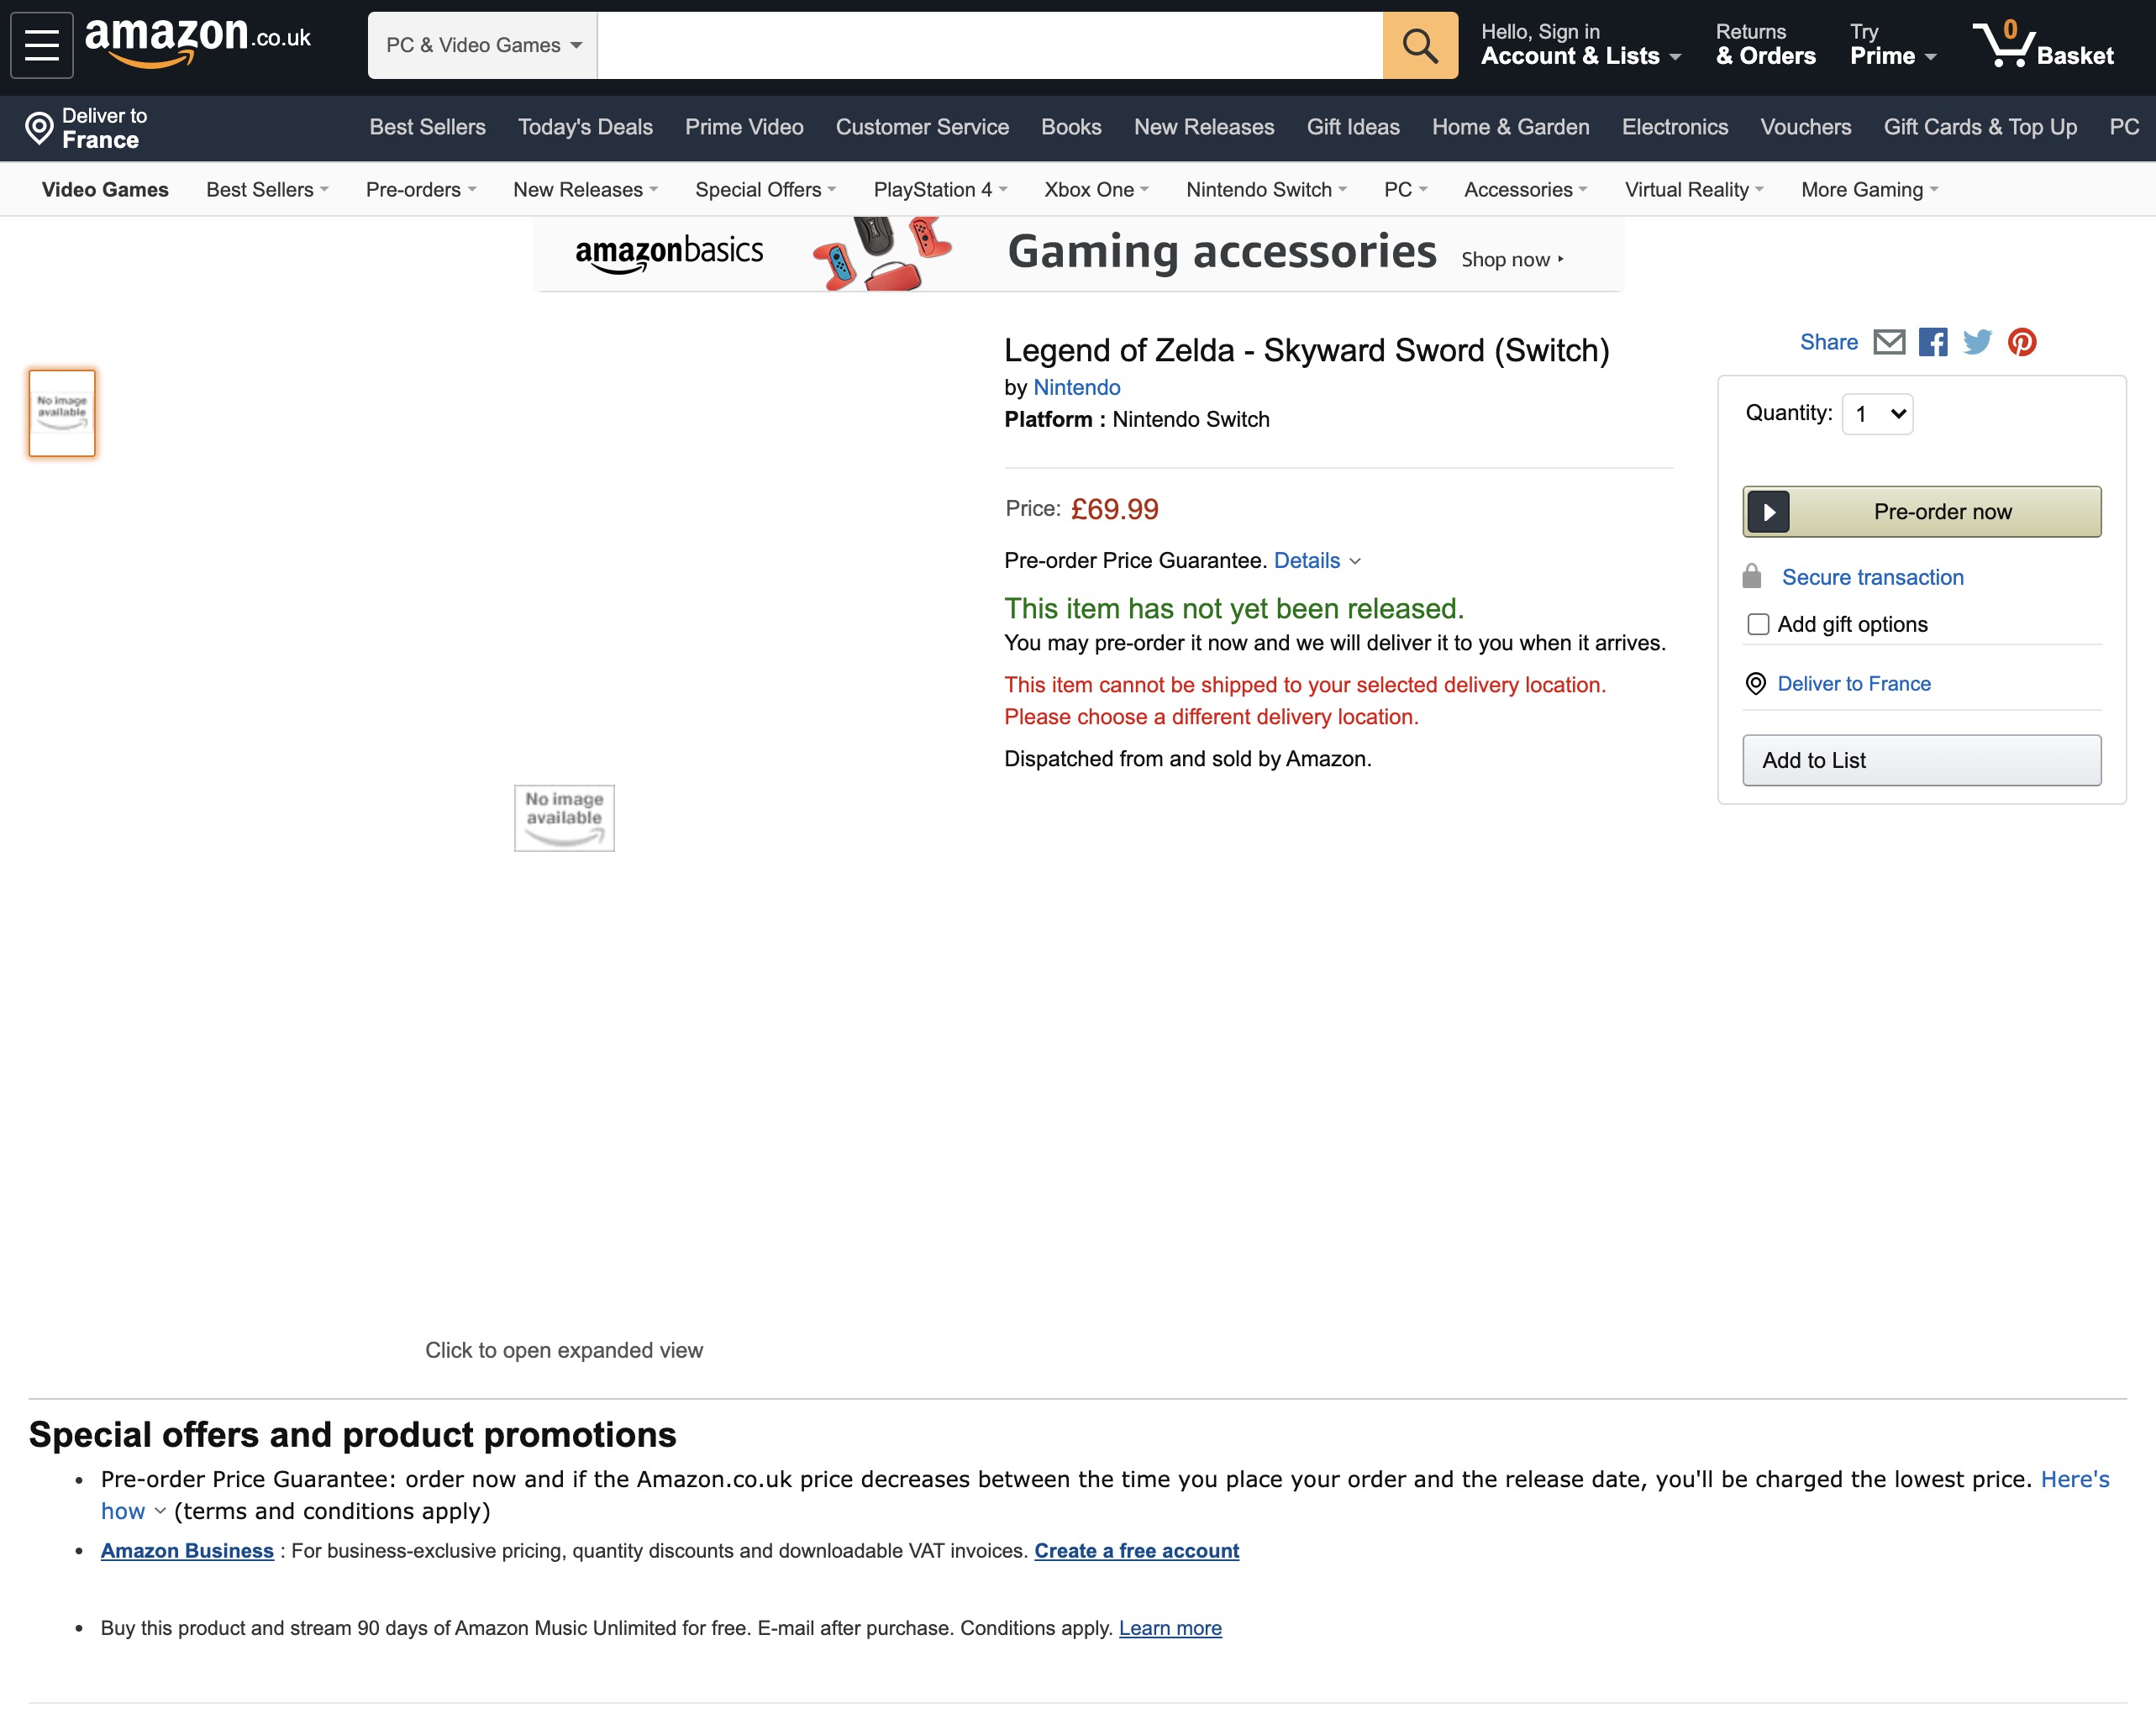Screen dimensions: 2156x1719
Task: Open the Pre-orders submenu
Action: pos(421,190)
